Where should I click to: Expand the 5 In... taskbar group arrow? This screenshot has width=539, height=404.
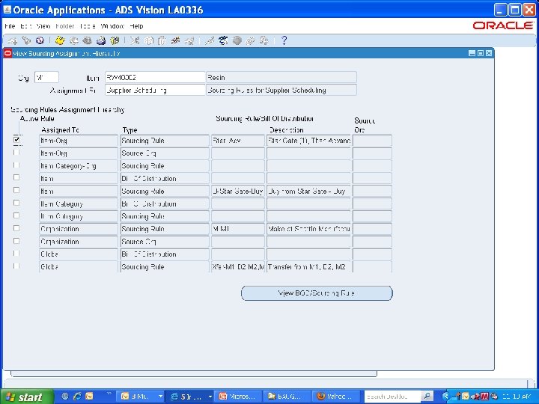coord(210,397)
